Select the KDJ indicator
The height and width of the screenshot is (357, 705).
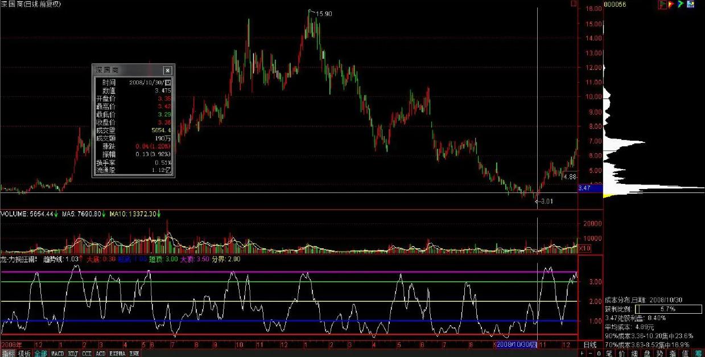[73, 354]
